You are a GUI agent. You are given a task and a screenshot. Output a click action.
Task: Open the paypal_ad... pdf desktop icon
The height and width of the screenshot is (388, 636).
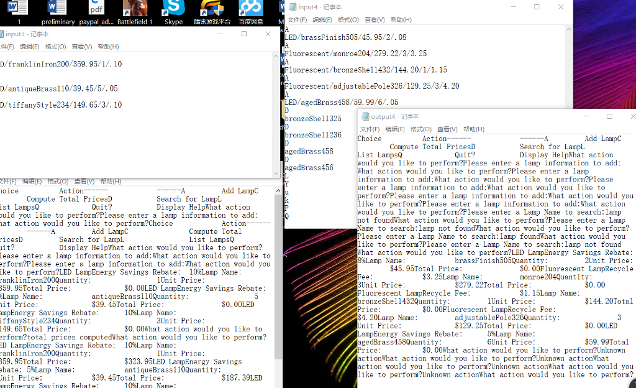96,12
